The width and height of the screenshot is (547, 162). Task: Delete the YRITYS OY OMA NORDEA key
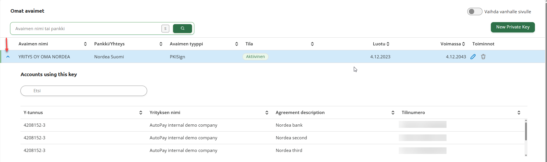pyautogui.click(x=483, y=57)
